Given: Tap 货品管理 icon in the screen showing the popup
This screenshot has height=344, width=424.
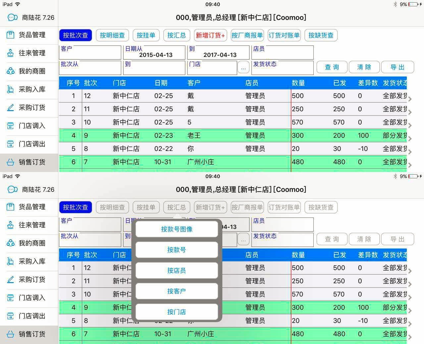Looking at the screenshot, I should point(11,207).
